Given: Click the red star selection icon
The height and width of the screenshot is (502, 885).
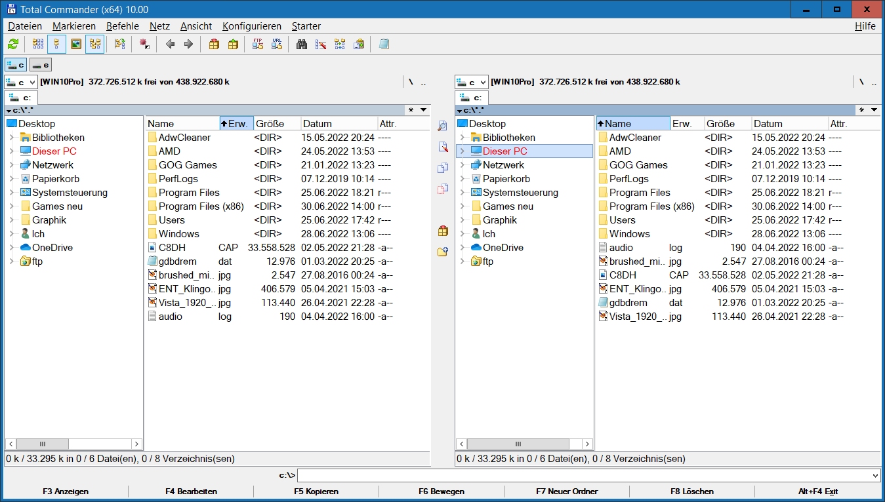Looking at the screenshot, I should click(144, 45).
